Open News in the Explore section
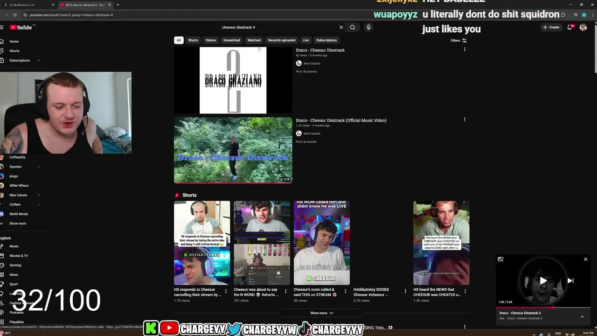Viewport: 597px width, 336px height. pos(14,275)
